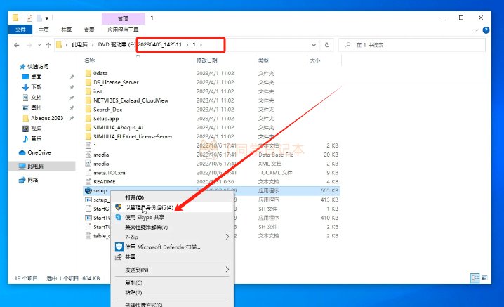Open the Abaqus.2023 quick access folder

pos(46,118)
